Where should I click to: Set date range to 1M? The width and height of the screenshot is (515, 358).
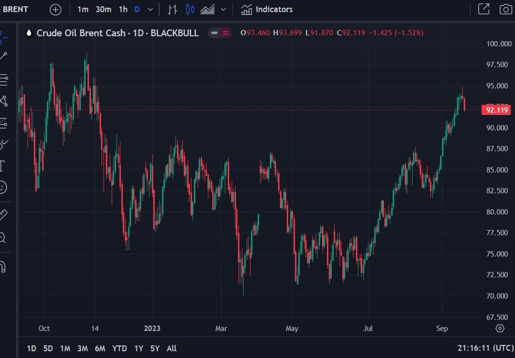click(65, 348)
